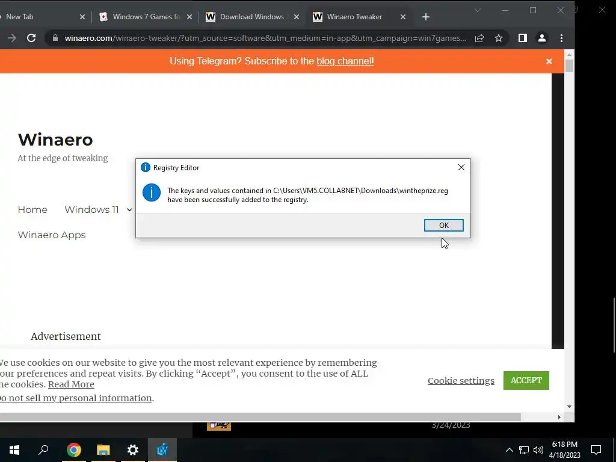Switch to Download Windows tab

(252, 17)
